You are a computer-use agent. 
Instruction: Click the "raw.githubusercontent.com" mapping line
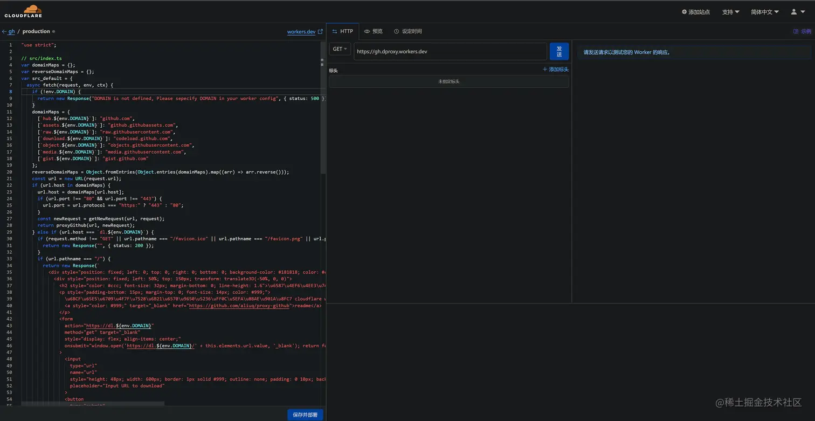point(106,132)
